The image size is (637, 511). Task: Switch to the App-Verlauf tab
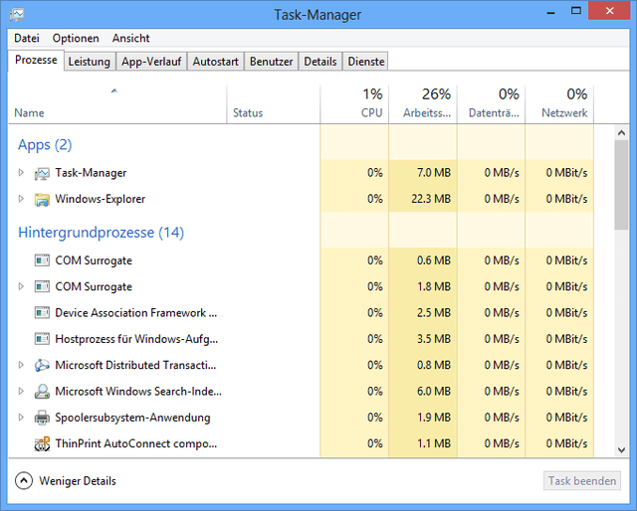(151, 62)
